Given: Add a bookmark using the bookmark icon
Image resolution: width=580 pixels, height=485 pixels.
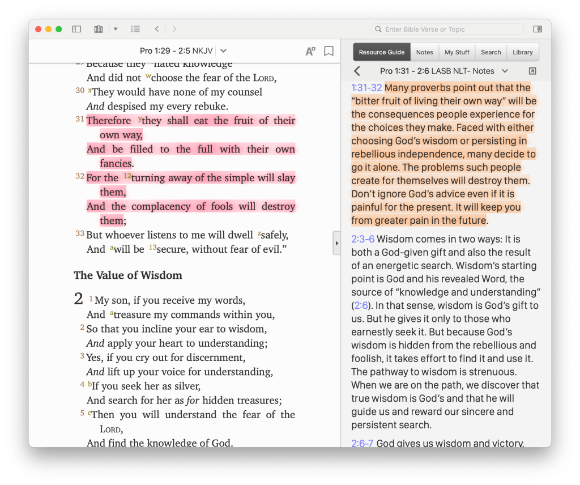Looking at the screenshot, I should click(329, 50).
